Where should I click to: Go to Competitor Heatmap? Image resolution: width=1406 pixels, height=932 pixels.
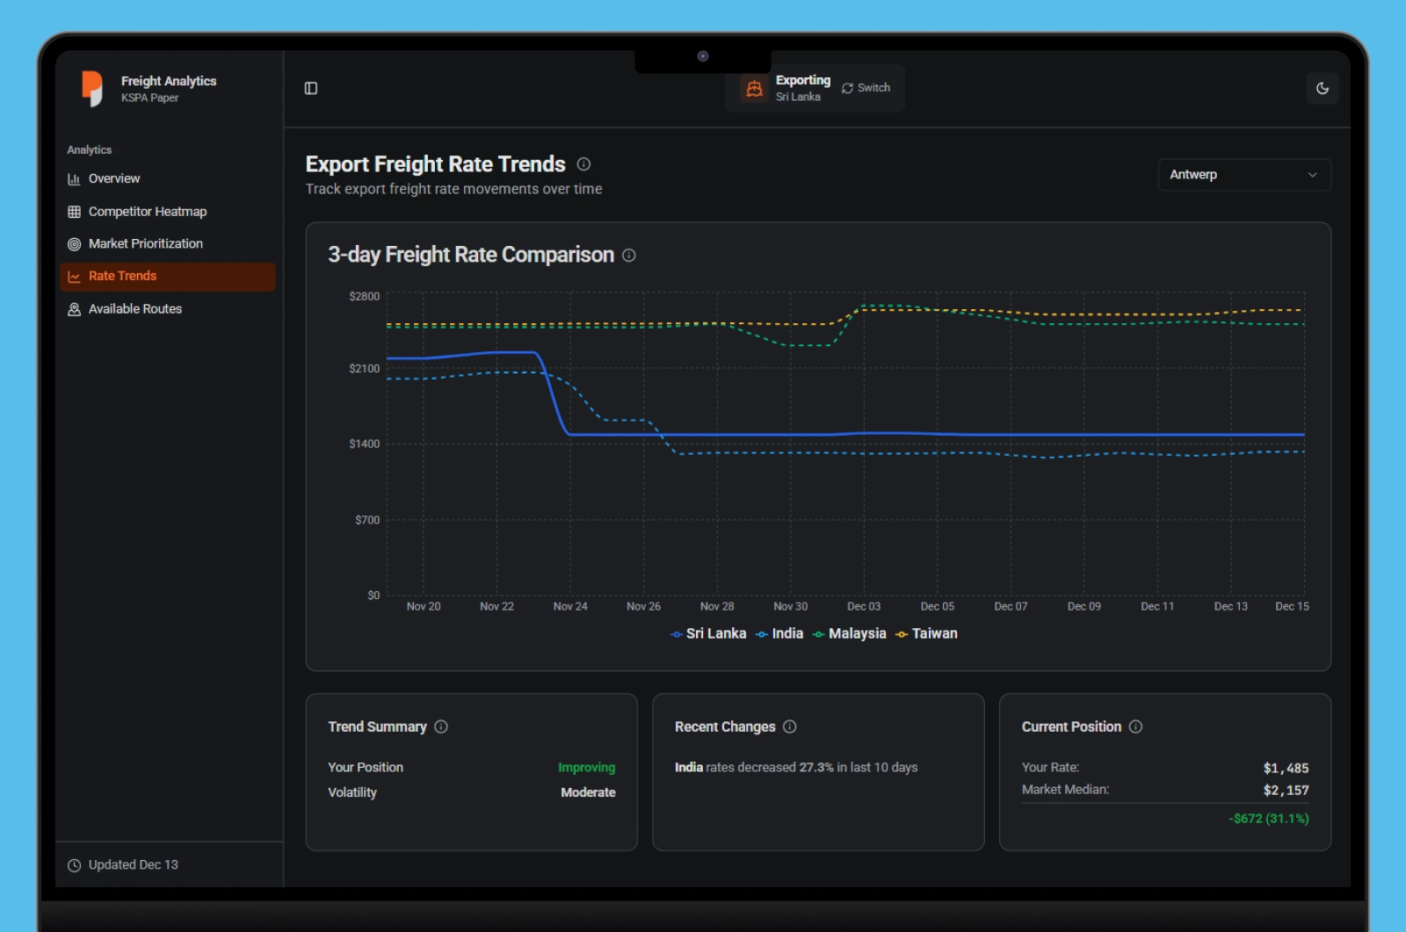coord(147,212)
